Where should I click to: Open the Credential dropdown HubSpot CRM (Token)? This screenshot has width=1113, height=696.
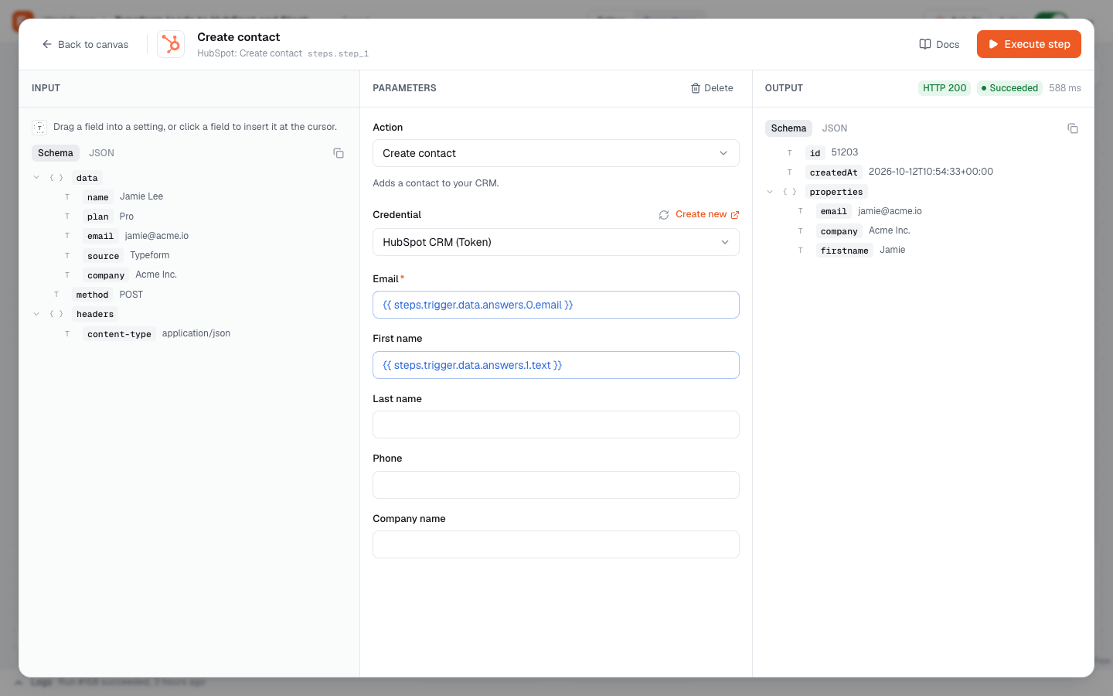pyautogui.click(x=556, y=242)
